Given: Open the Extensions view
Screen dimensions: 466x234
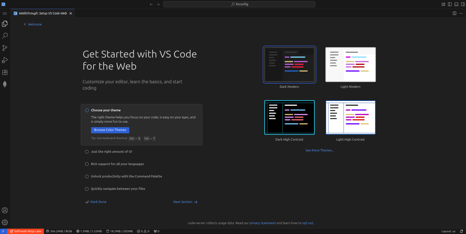Looking at the screenshot, I should (x=5, y=72).
